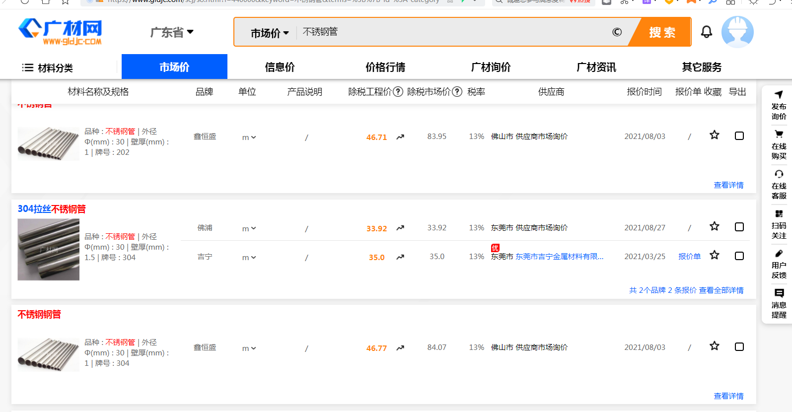Image resolution: width=792 pixels, height=412 pixels.
Task: Click help icon next to 除税市场价
Action: (x=457, y=92)
